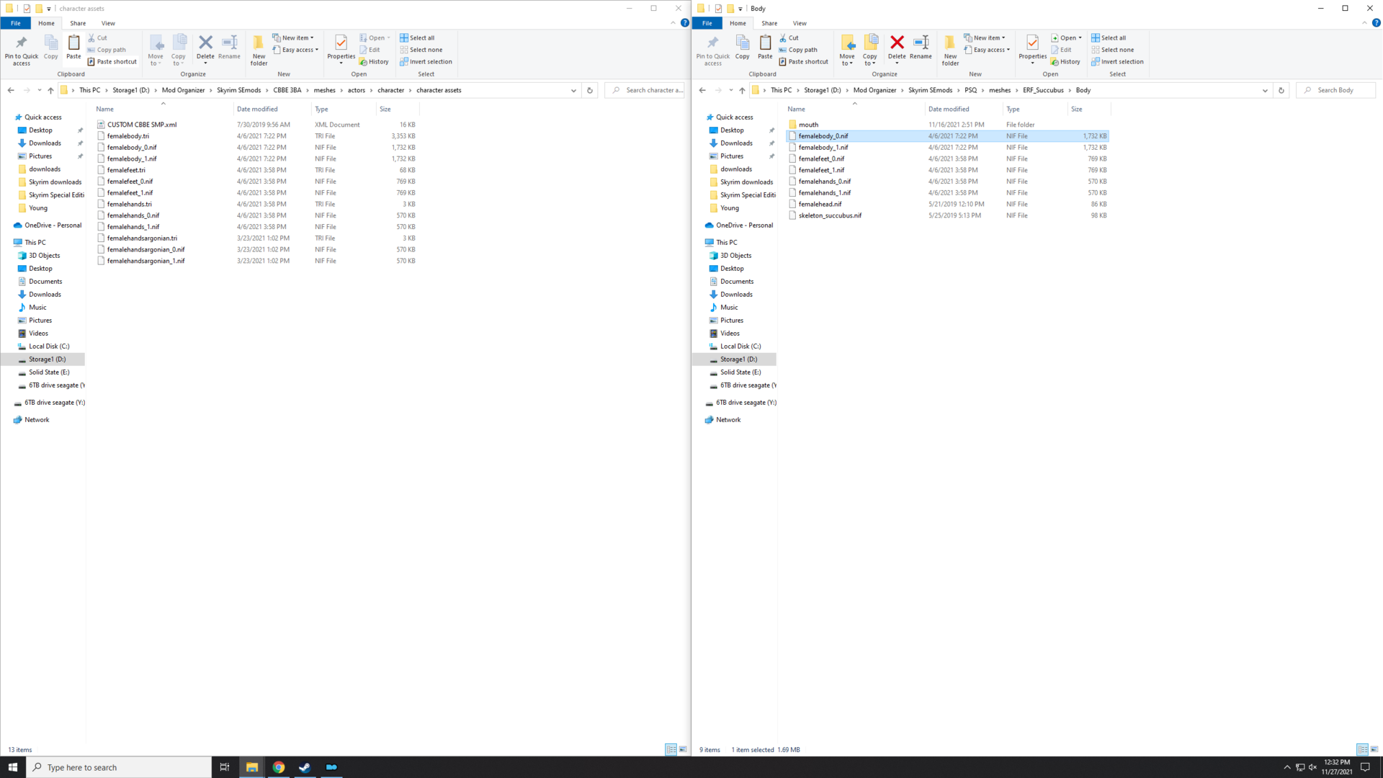Click Copy icon in Body window ribbon
Viewport: 1383px width, 778px height.
(x=742, y=48)
